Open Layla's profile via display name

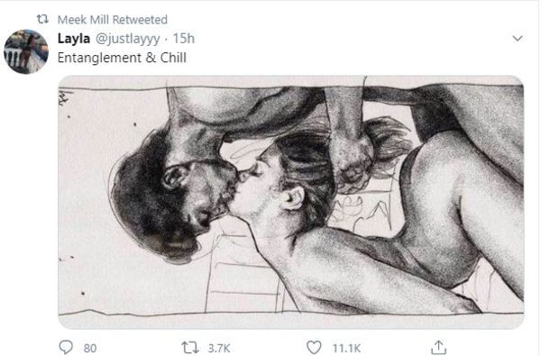[74, 38]
